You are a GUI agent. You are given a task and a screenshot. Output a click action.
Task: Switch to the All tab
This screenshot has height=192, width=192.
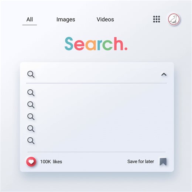[x=30, y=20]
